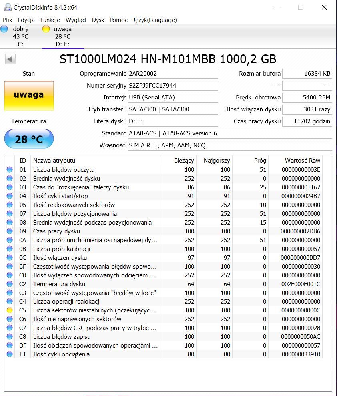Viewport: 337px width, 396px height.
Task: Open the Edycja menu
Action: (x=26, y=20)
